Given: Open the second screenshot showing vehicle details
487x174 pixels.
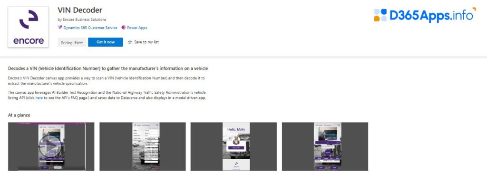Looking at the screenshot, I should (143, 146).
